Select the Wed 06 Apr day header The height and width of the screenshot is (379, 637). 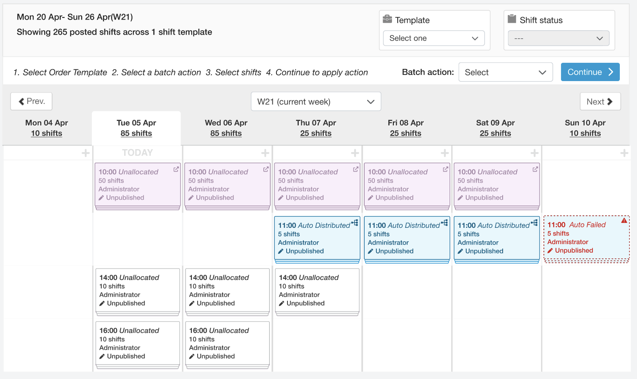click(226, 123)
